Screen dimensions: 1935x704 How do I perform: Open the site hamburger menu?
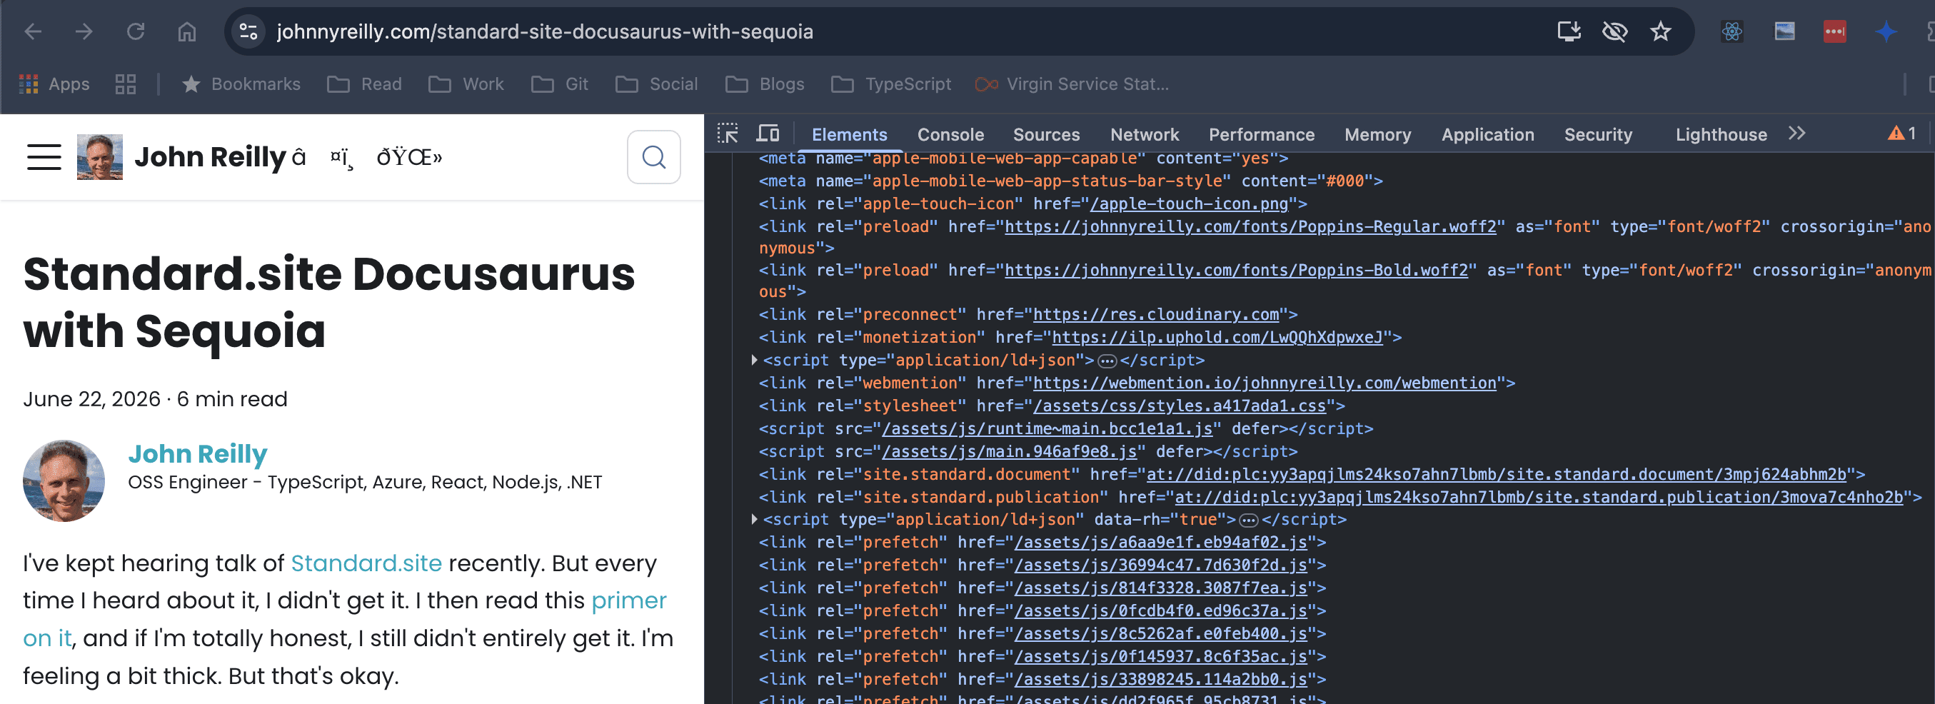44,157
